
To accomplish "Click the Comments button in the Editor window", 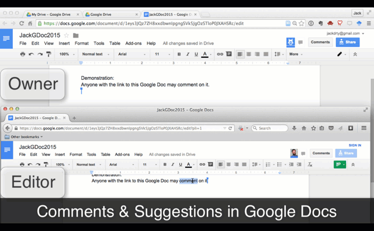I will point(321,153).
